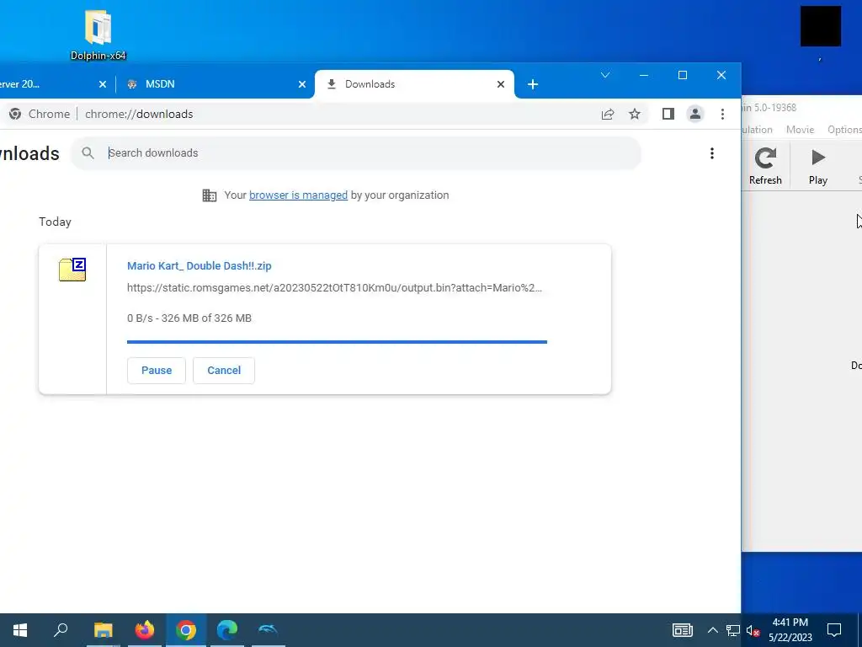Click the zip file icon of download
Viewport: 862px width, 647px height.
point(72,270)
